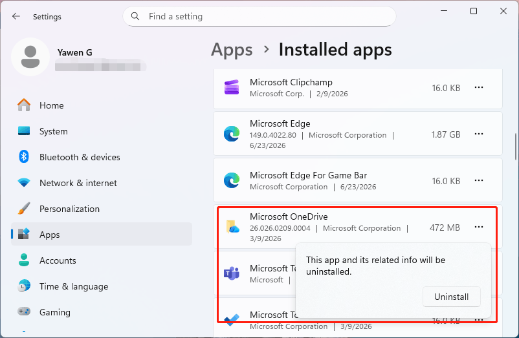Screen dimensions: 519x338
Task: Click the Microsoft Clipchamp app icon
Action: click(232, 87)
